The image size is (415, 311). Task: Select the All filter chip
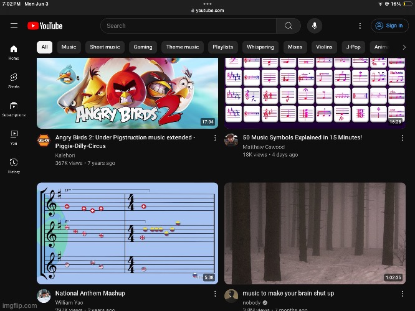click(x=44, y=47)
